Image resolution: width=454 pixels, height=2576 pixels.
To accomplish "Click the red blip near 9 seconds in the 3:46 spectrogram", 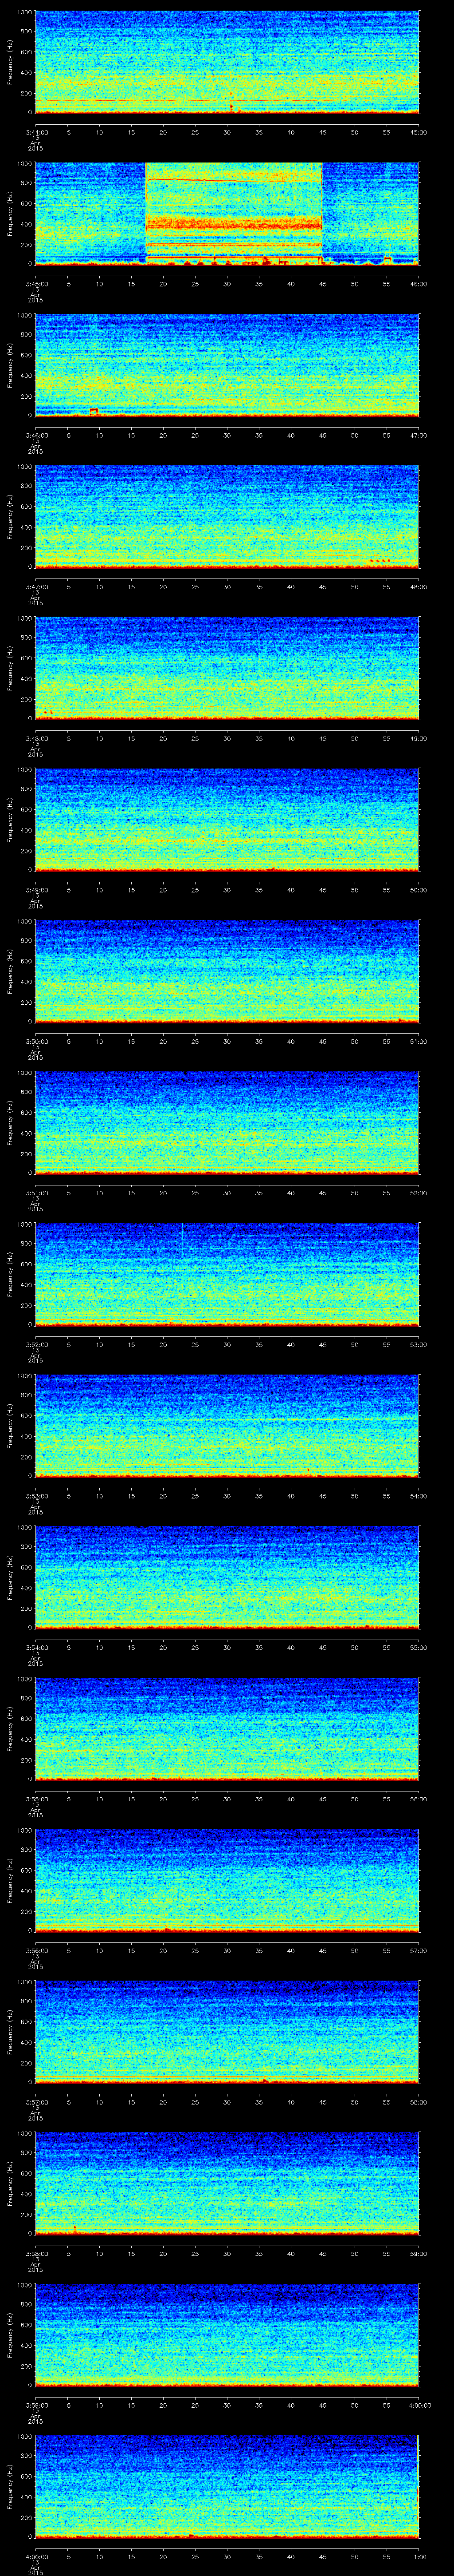I will click(x=94, y=412).
